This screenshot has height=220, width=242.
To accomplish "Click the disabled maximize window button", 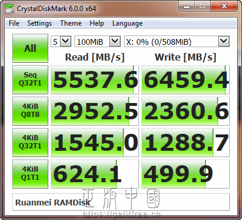I will (202, 6).
